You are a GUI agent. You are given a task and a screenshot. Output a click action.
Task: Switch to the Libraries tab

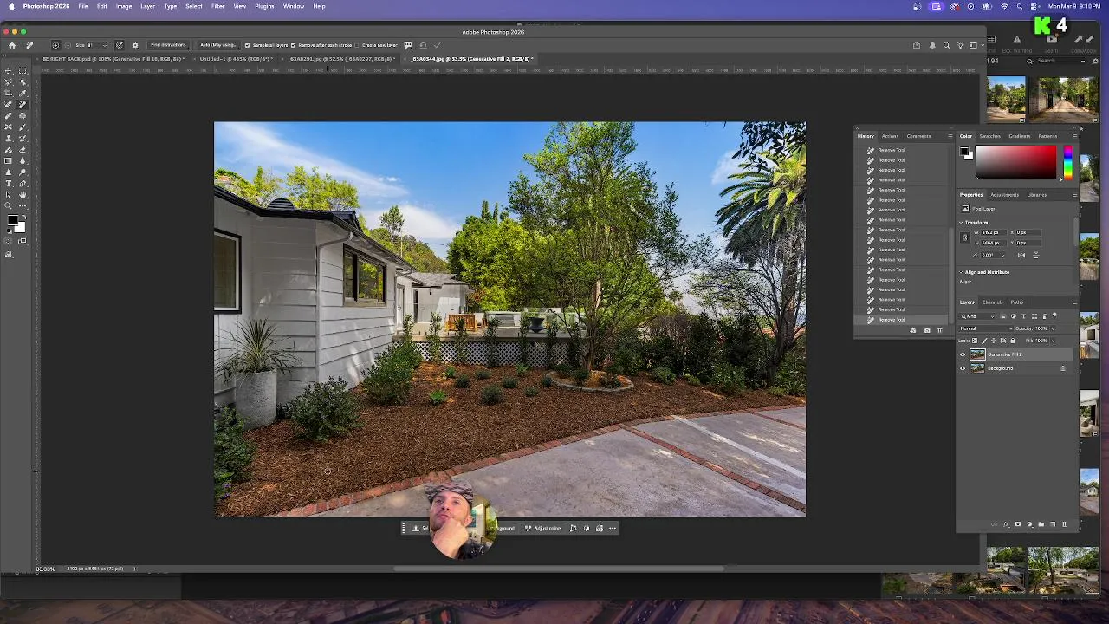(1037, 195)
